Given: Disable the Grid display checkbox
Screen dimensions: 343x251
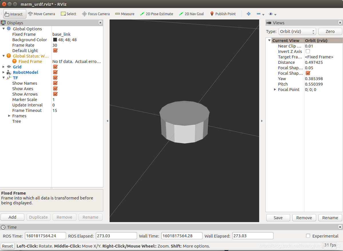Looking at the screenshot, I should click(x=55, y=67).
